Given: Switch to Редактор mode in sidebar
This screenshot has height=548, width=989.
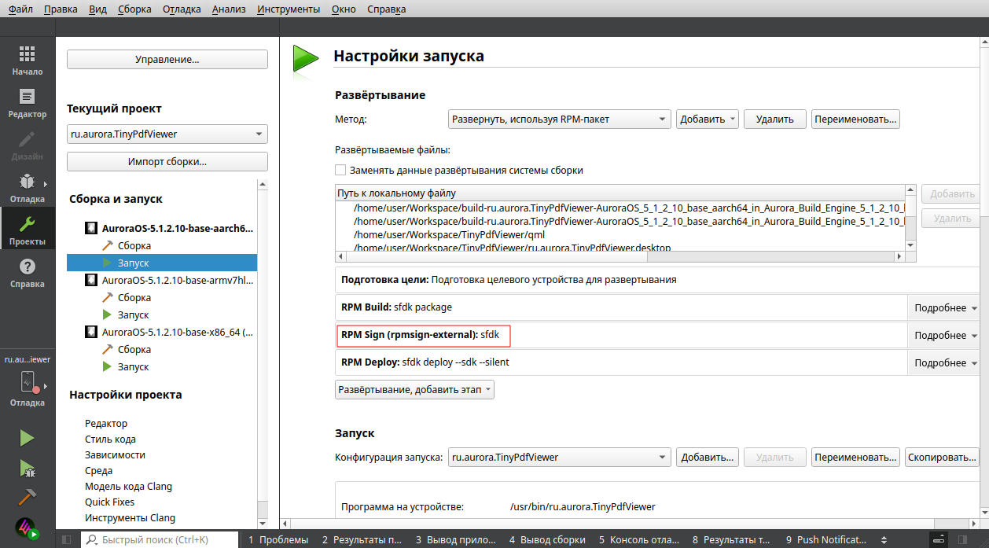Looking at the screenshot, I should (x=28, y=102).
